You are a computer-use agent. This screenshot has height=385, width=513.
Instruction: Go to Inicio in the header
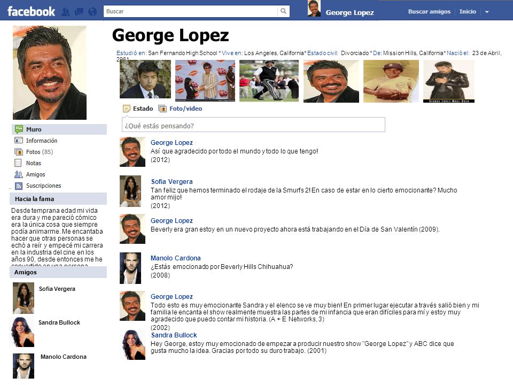tap(468, 11)
